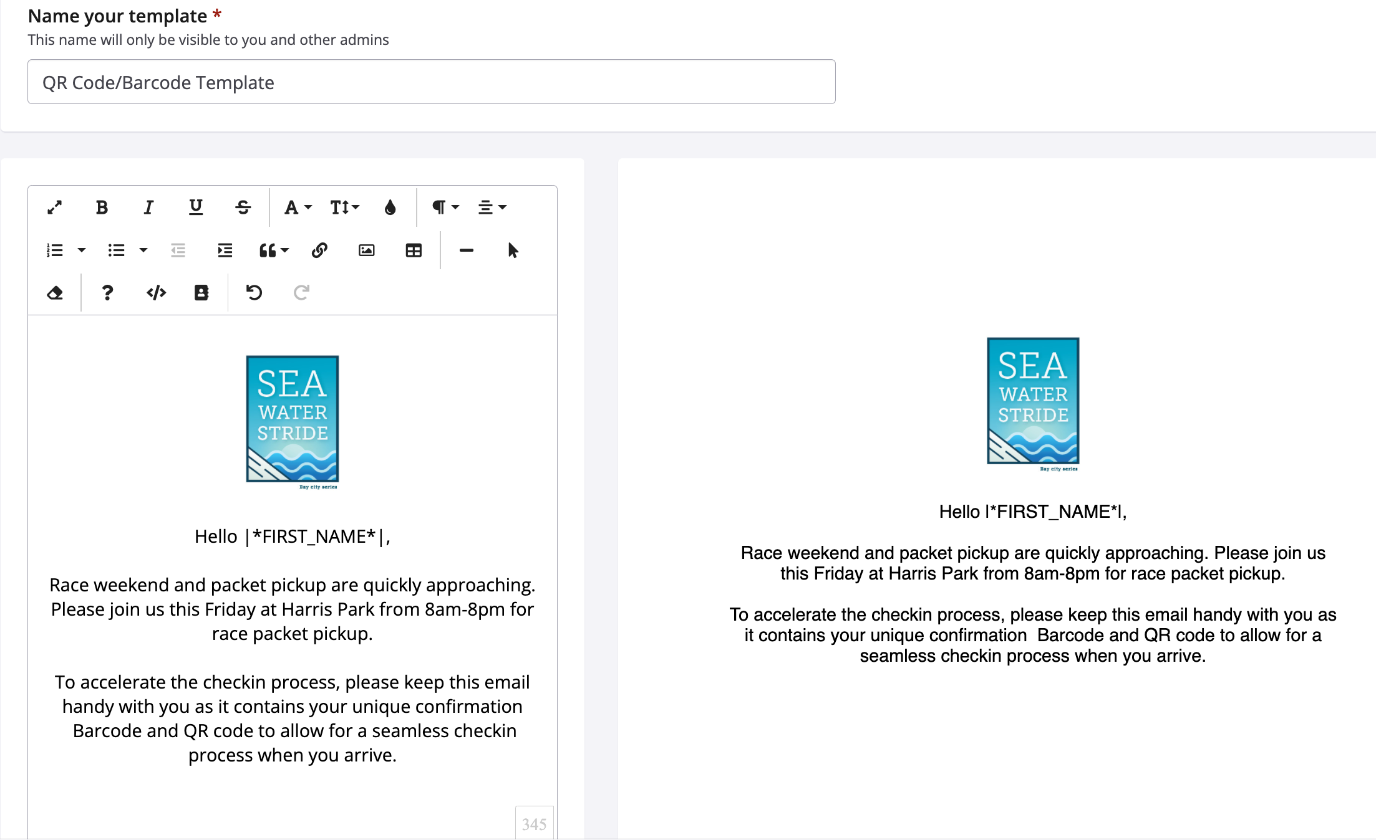Viewport: 1376px width, 840px height.
Task: Insert a hyperlink
Action: [x=319, y=251]
